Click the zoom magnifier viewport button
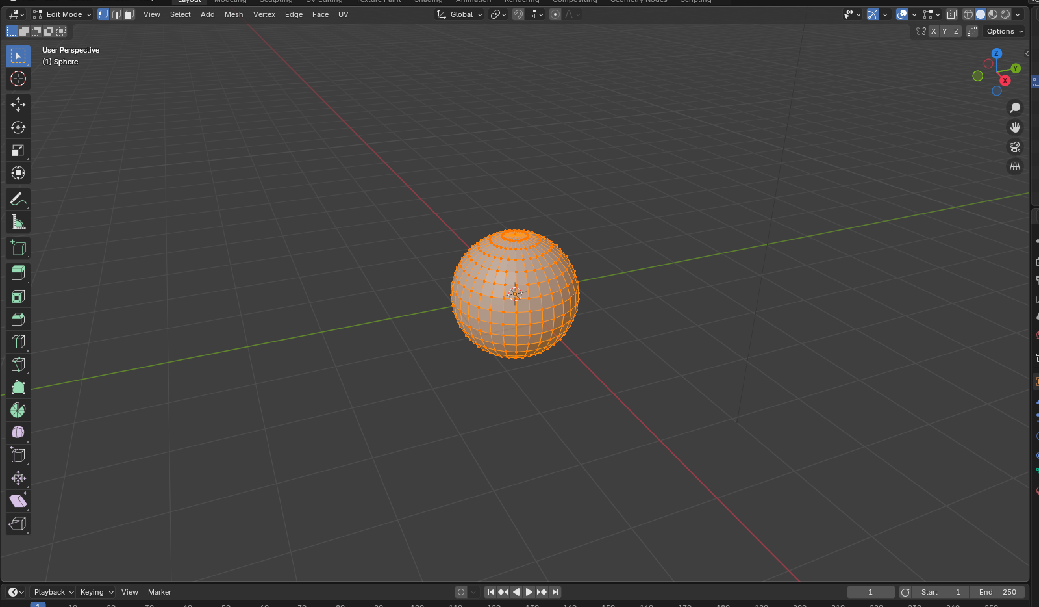This screenshot has height=607, width=1039. coord(1015,108)
